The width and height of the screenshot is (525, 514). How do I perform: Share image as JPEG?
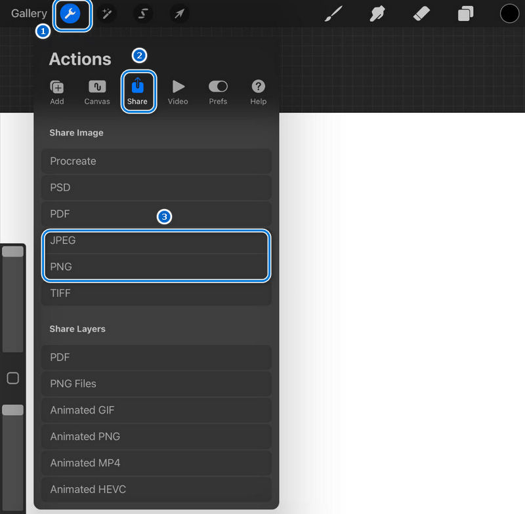[x=156, y=241]
